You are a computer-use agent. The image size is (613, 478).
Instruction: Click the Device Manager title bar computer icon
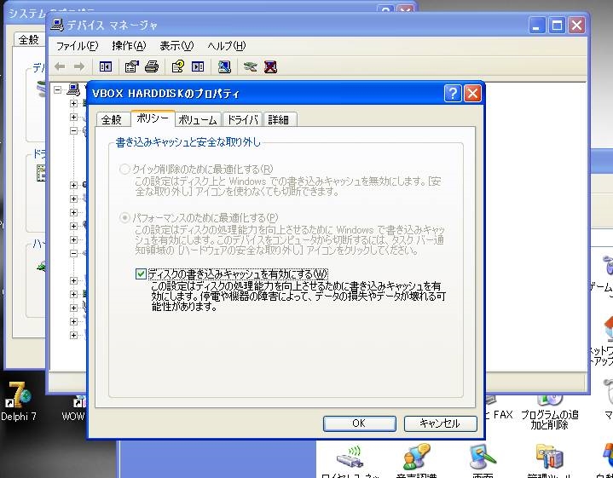pos(57,25)
